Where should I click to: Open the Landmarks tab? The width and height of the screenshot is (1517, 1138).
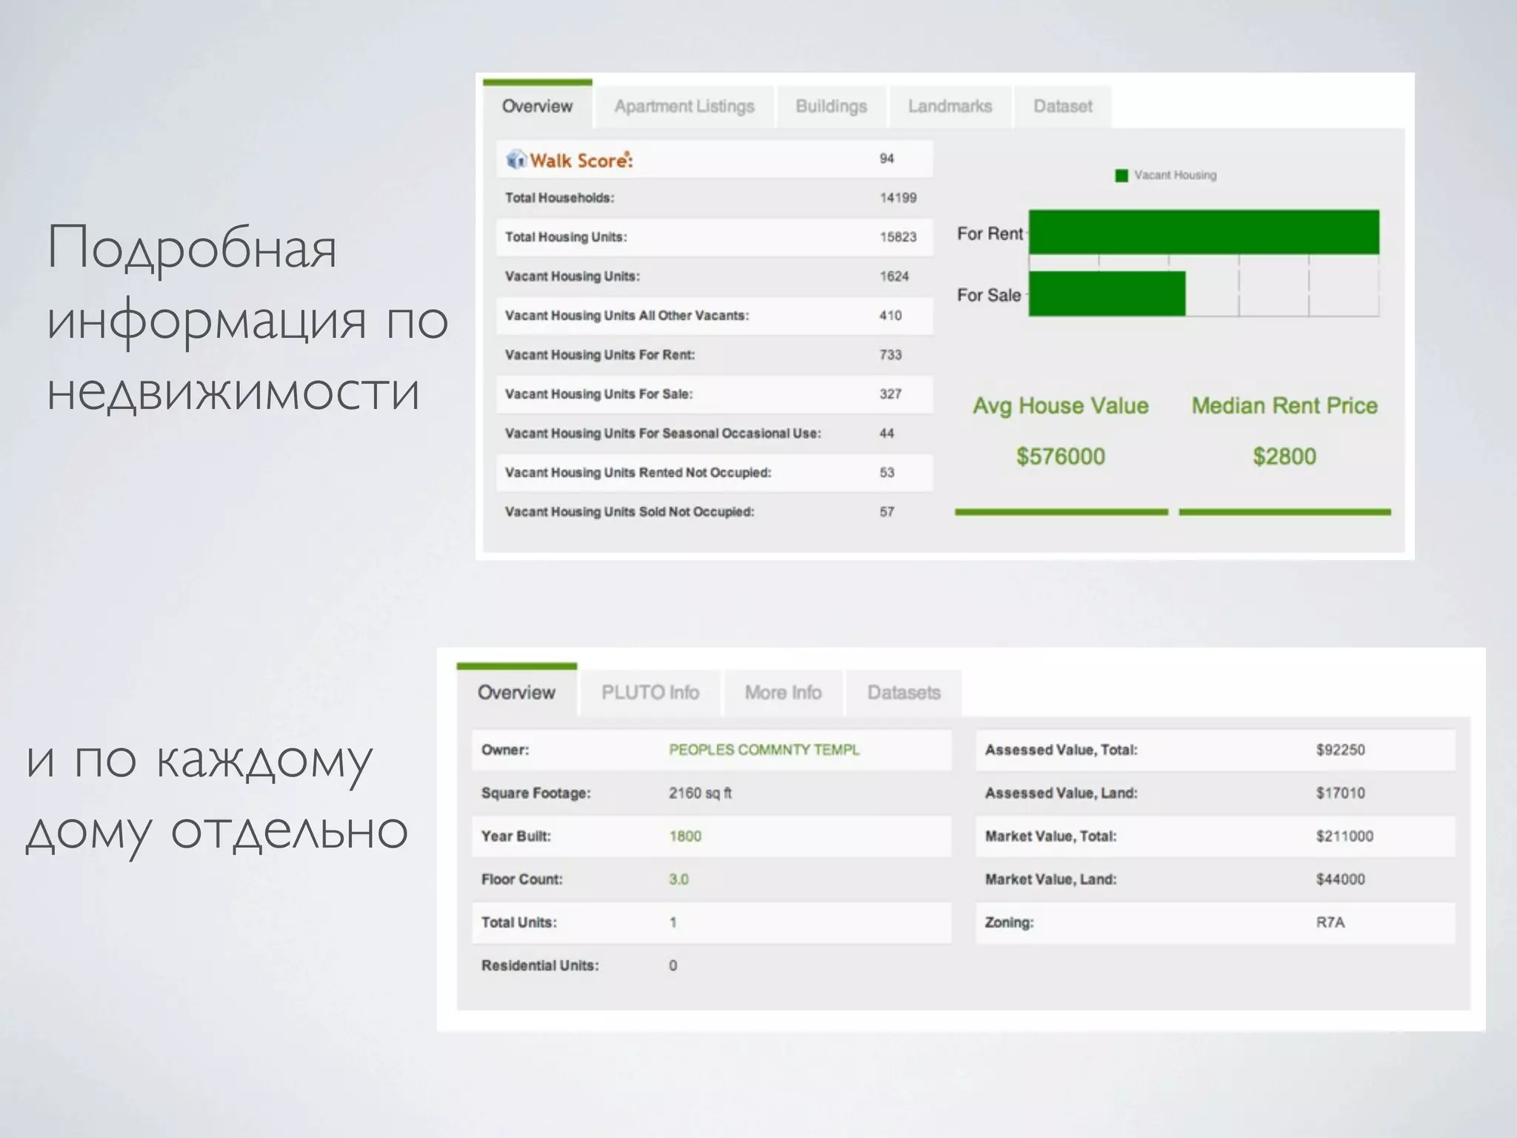point(950,107)
